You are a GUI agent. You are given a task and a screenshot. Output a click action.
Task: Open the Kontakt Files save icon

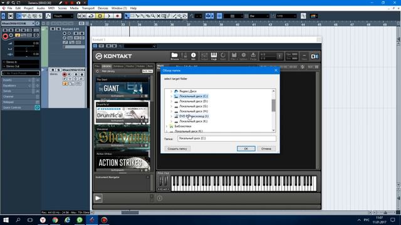point(234,56)
